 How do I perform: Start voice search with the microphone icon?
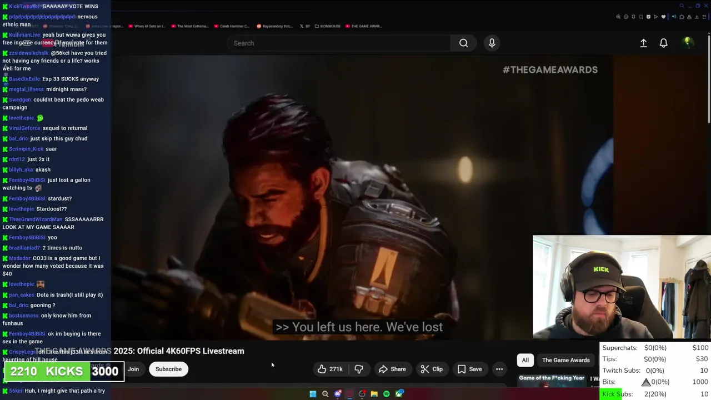point(492,43)
